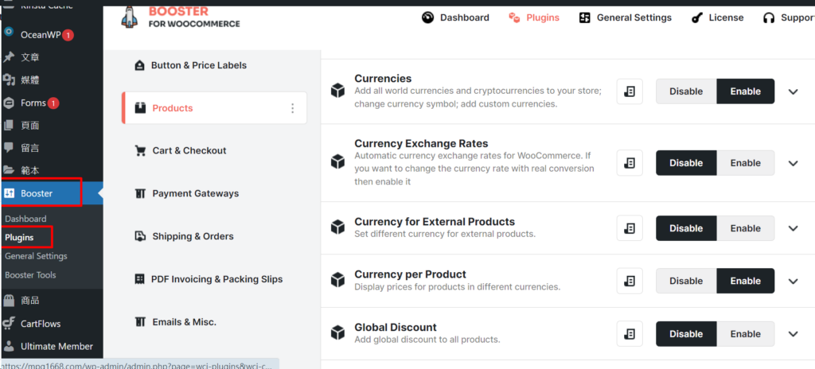Open the License page
The height and width of the screenshot is (369, 815).
click(x=717, y=17)
